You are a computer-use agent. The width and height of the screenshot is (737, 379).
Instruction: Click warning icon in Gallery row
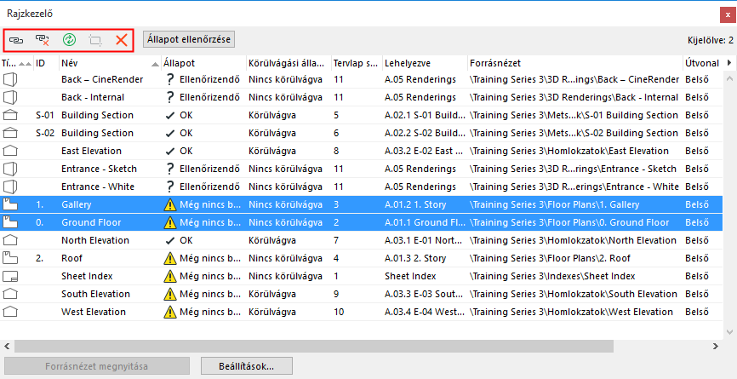coord(169,204)
